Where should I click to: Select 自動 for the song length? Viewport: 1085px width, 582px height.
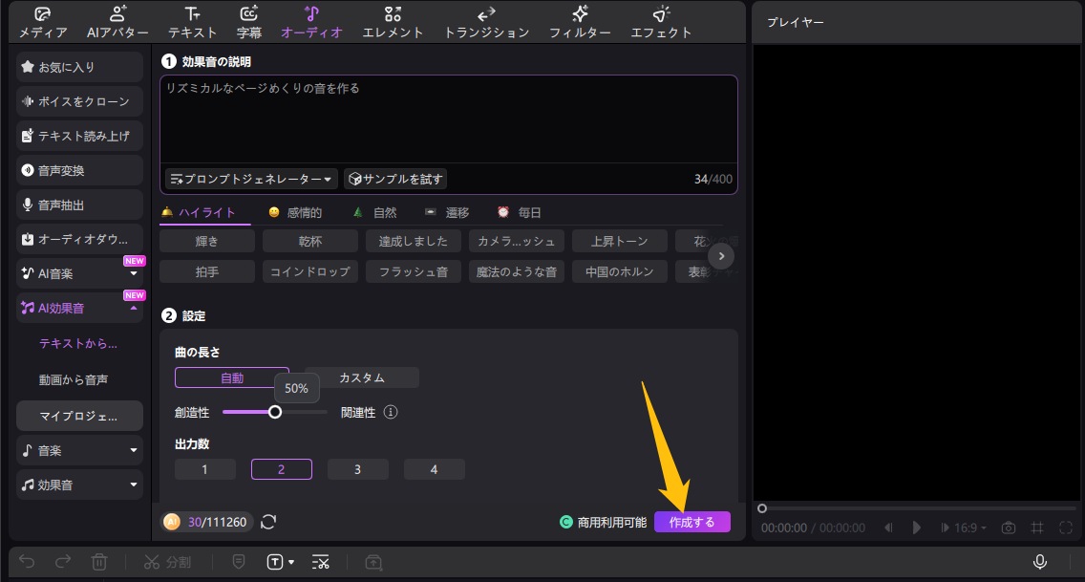click(231, 377)
